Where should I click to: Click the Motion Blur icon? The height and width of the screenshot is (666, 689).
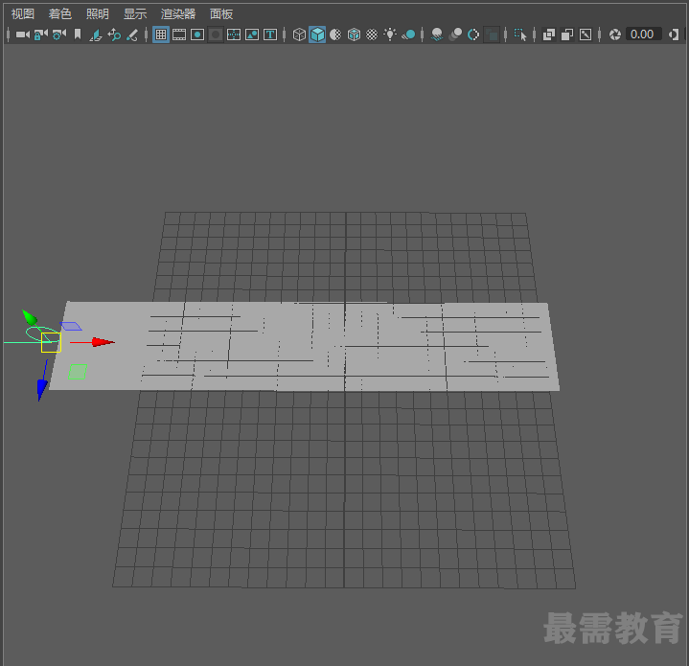click(455, 34)
